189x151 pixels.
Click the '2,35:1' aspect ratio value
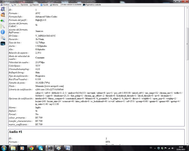click(x=38, y=53)
